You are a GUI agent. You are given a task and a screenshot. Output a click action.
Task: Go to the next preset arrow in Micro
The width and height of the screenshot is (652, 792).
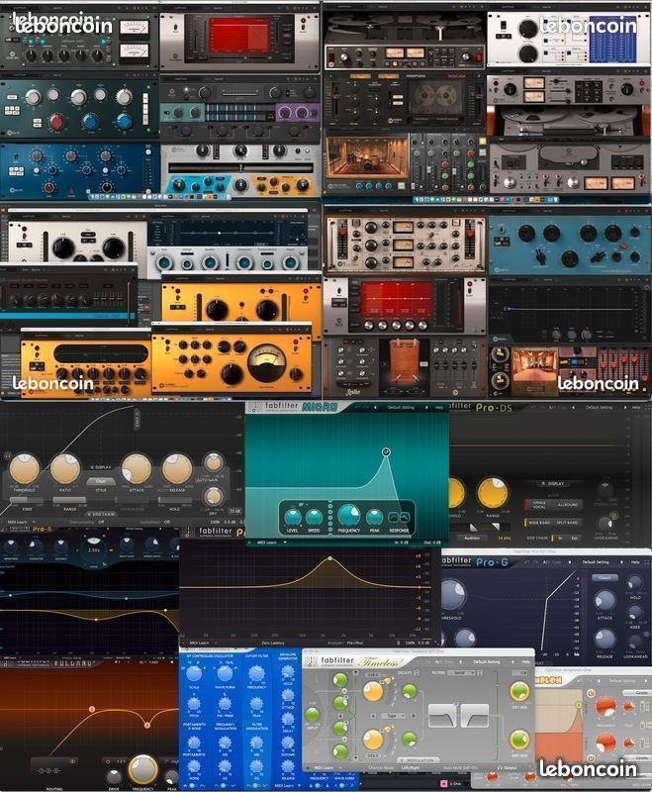(426, 407)
